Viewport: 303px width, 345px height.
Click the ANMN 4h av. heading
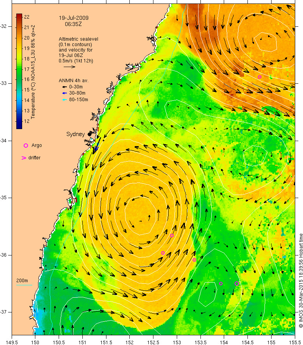click(x=73, y=81)
